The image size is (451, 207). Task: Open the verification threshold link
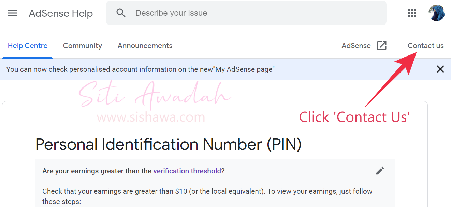point(187,171)
